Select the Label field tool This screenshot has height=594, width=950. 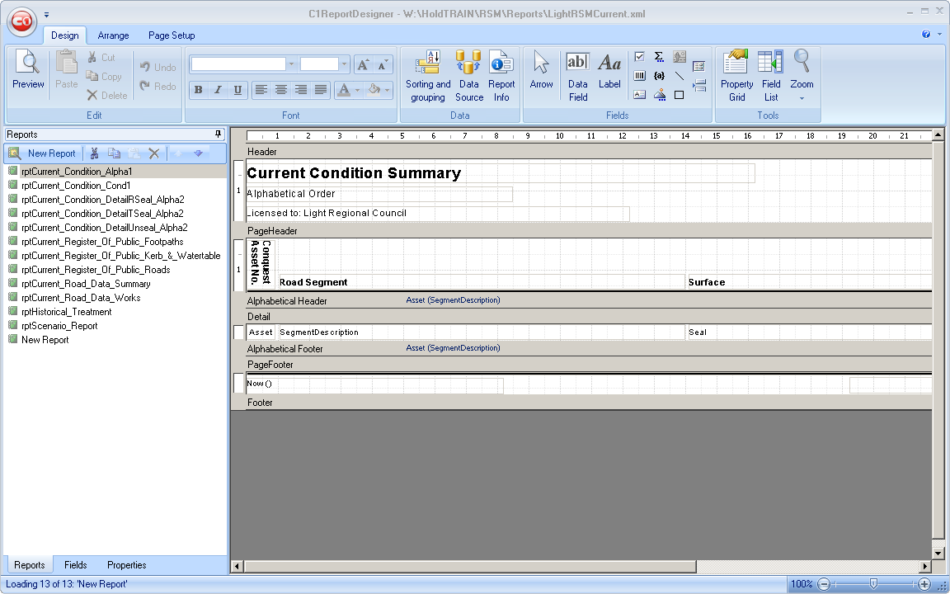609,70
